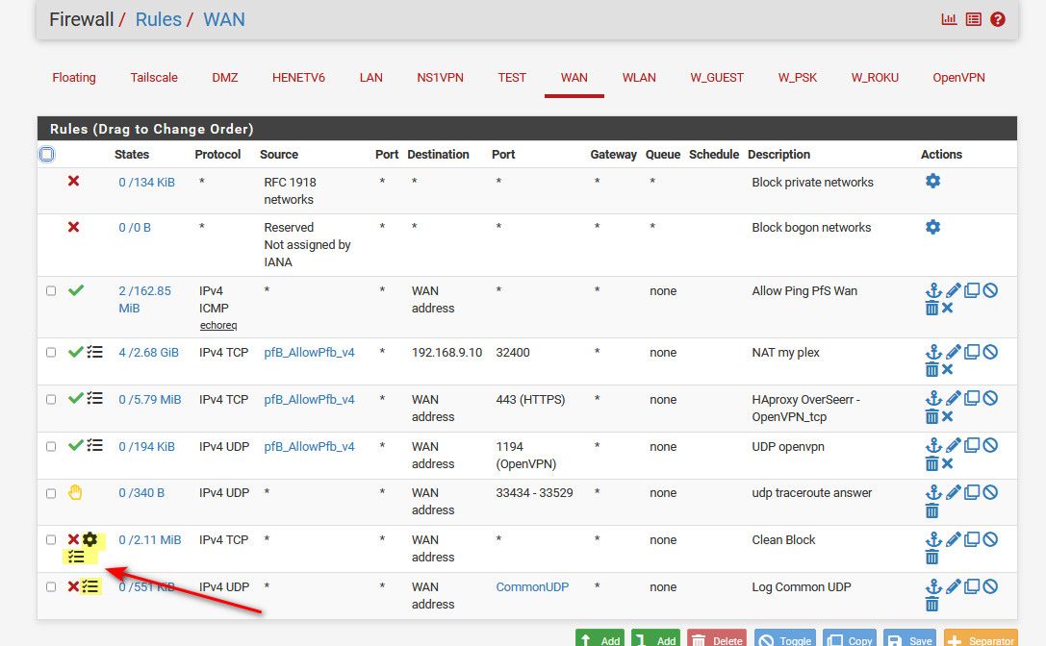Click the echoreq ICMP subtype text
Image resolution: width=1046 pixels, height=646 pixels.
(x=218, y=325)
